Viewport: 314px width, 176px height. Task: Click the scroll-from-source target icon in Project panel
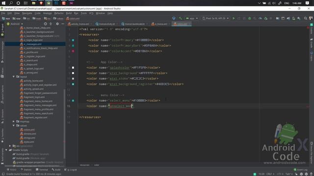tap(46, 24)
